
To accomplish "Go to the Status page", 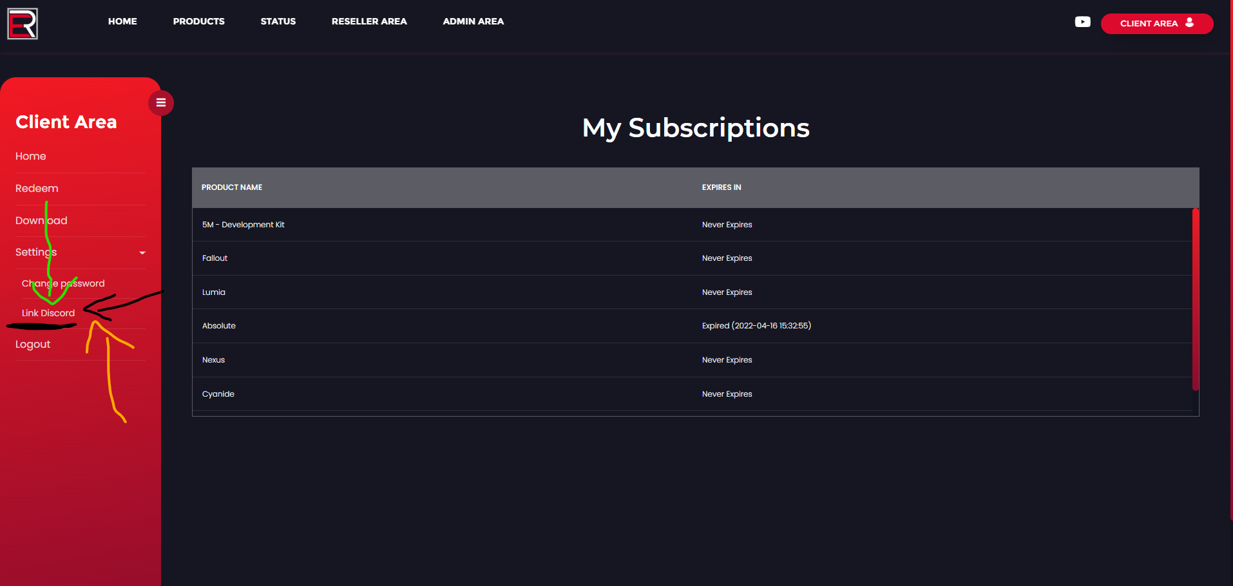I will coord(278,21).
